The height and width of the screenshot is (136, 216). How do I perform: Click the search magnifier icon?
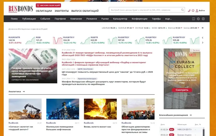point(182,10)
